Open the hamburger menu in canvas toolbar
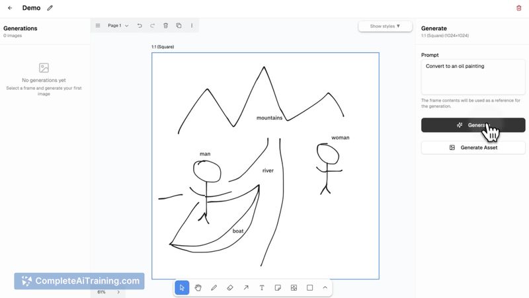529x298 pixels. click(x=98, y=26)
